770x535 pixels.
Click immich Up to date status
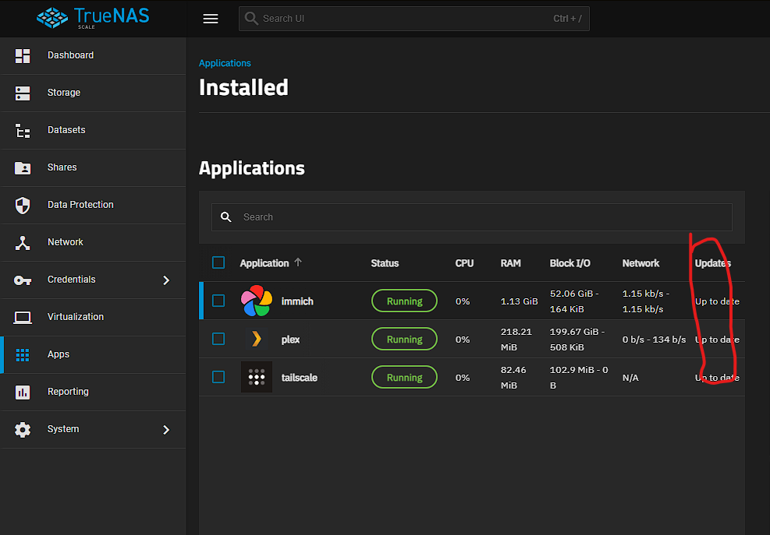[x=717, y=301]
